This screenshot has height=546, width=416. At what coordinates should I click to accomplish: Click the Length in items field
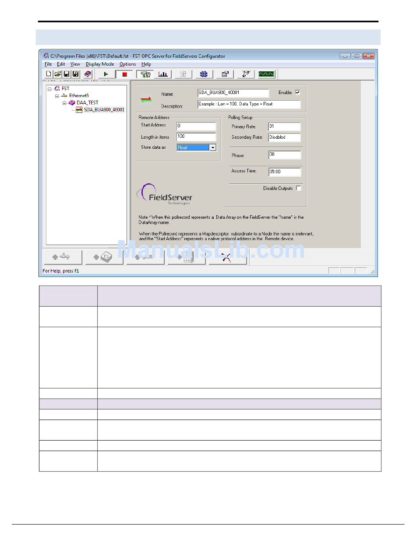[x=196, y=137]
